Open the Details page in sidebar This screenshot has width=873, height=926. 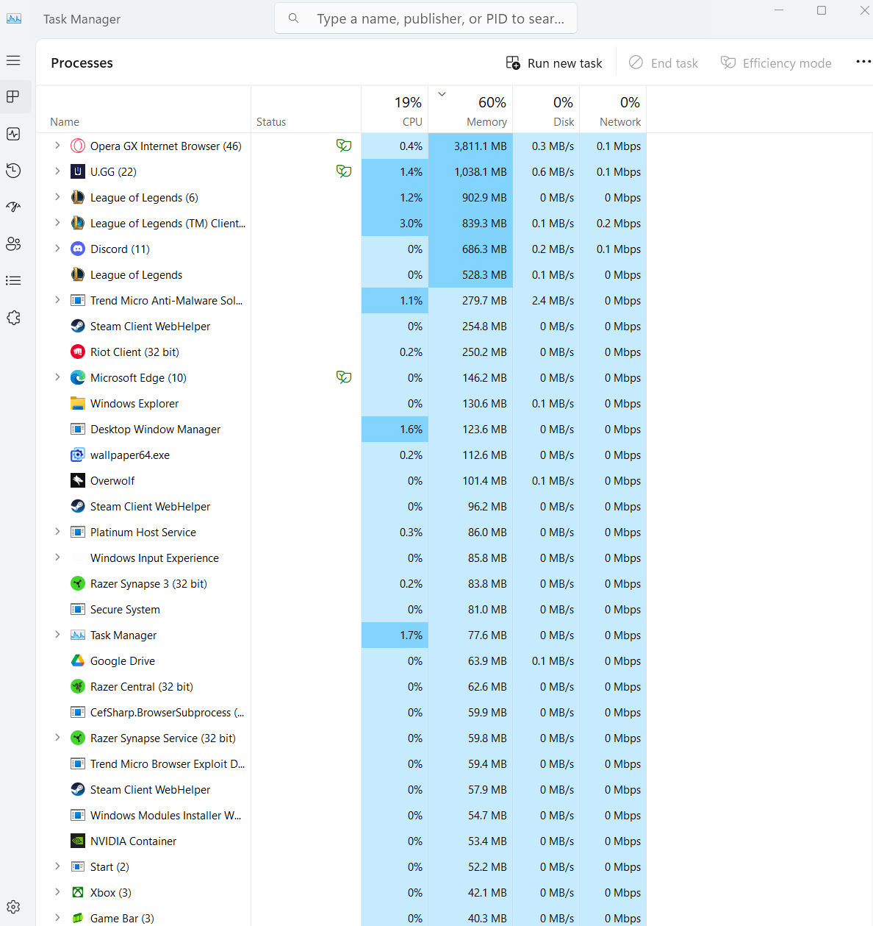click(x=13, y=281)
